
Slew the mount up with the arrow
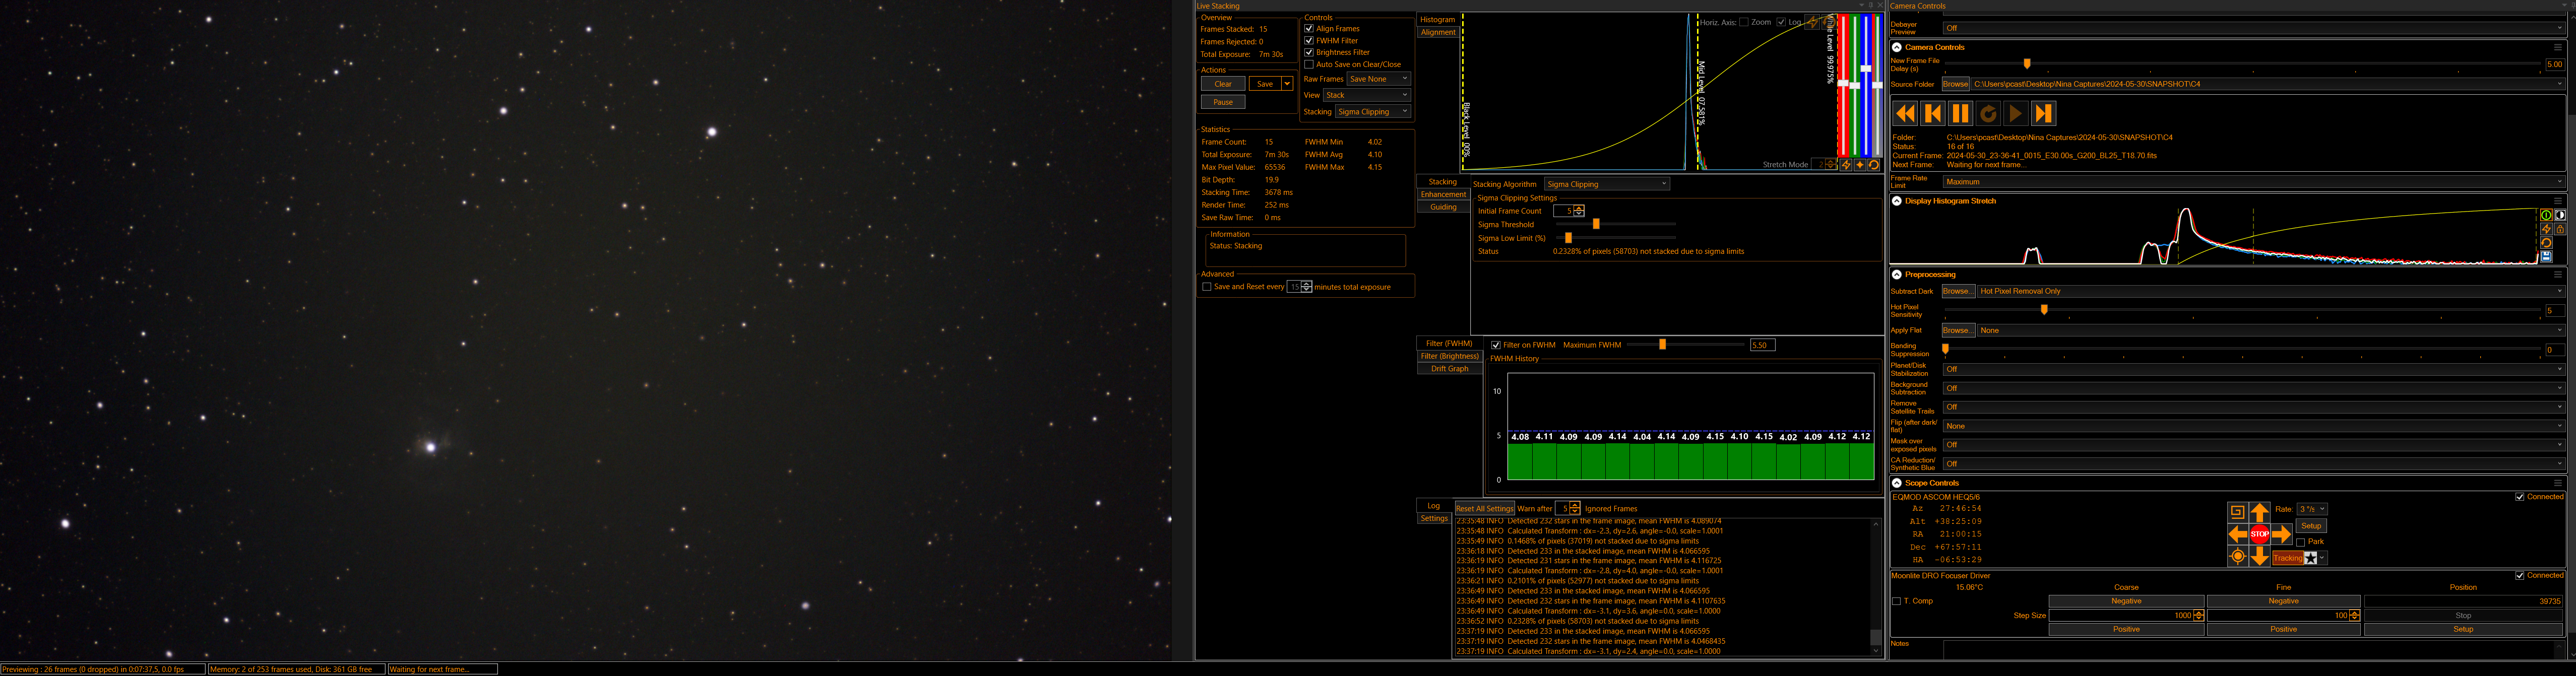click(x=2260, y=512)
